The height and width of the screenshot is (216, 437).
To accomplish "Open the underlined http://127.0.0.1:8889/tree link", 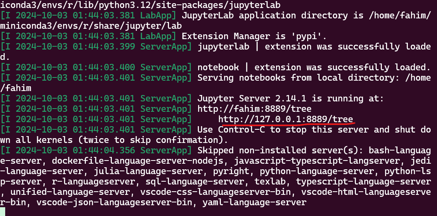I will pyautogui.click(x=286, y=119).
